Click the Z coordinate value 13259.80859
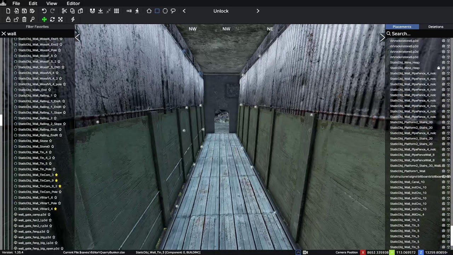 click(x=436, y=253)
